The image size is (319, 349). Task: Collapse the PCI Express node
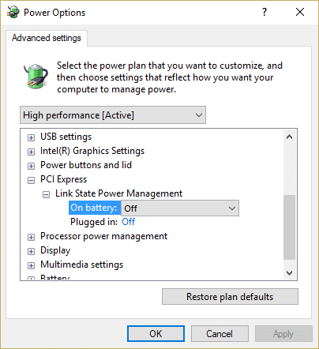point(31,180)
